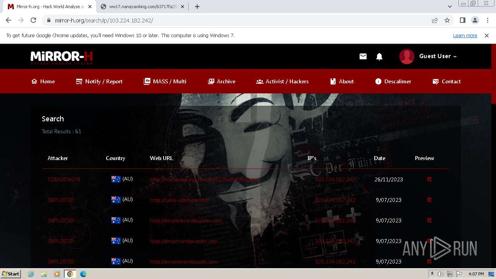
Task: Open Windows Explorer folder in taskbar
Action: (x=44, y=274)
